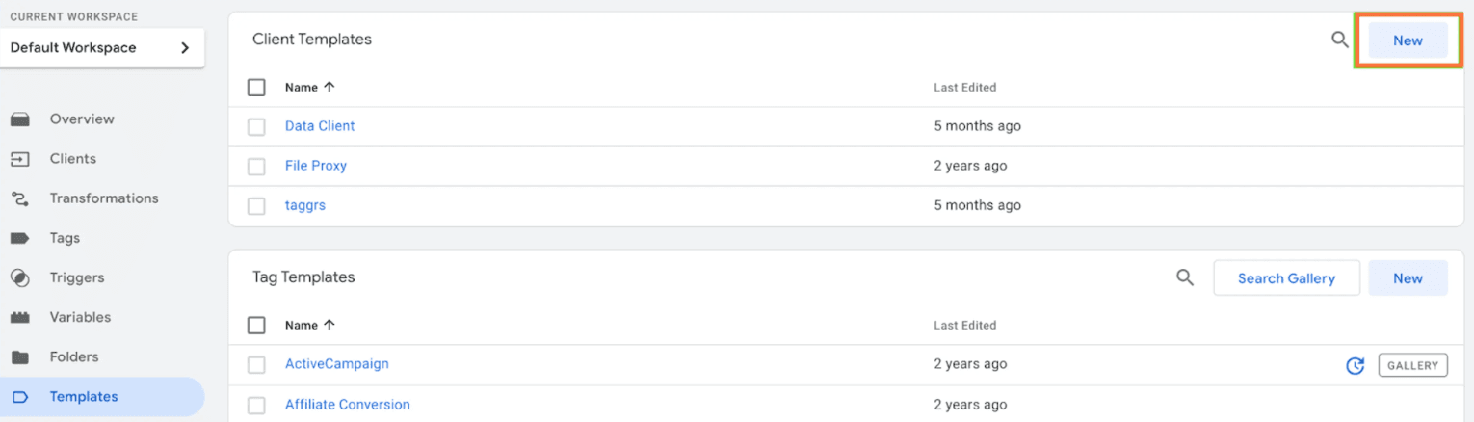Click the Transformations icon in sidebar
1474x422 pixels.
(x=20, y=198)
